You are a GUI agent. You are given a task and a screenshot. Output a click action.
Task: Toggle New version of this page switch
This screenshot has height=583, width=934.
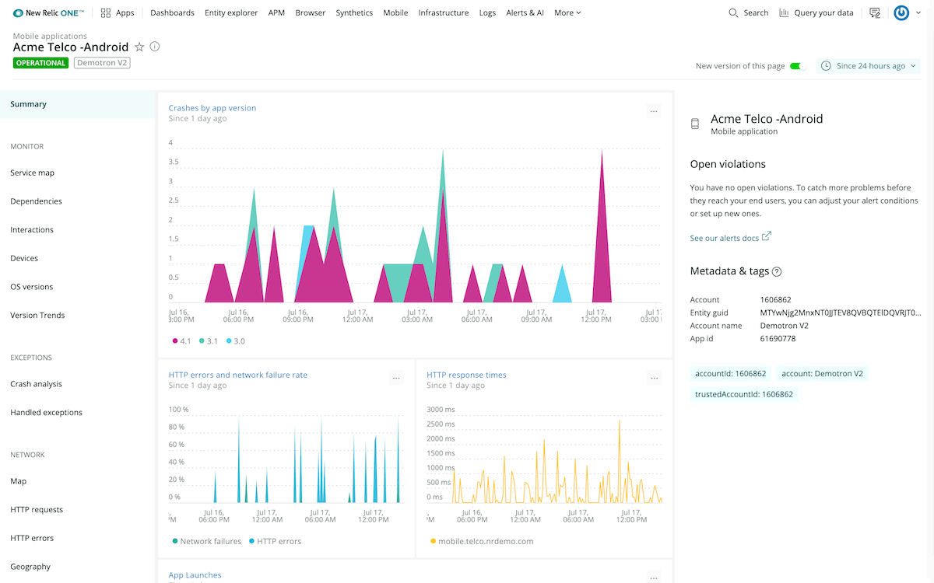(x=797, y=66)
